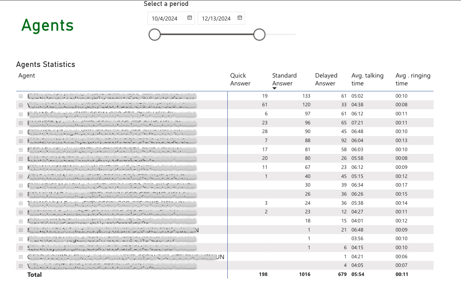Sort by the Delayed Answer column header

coord(326,79)
